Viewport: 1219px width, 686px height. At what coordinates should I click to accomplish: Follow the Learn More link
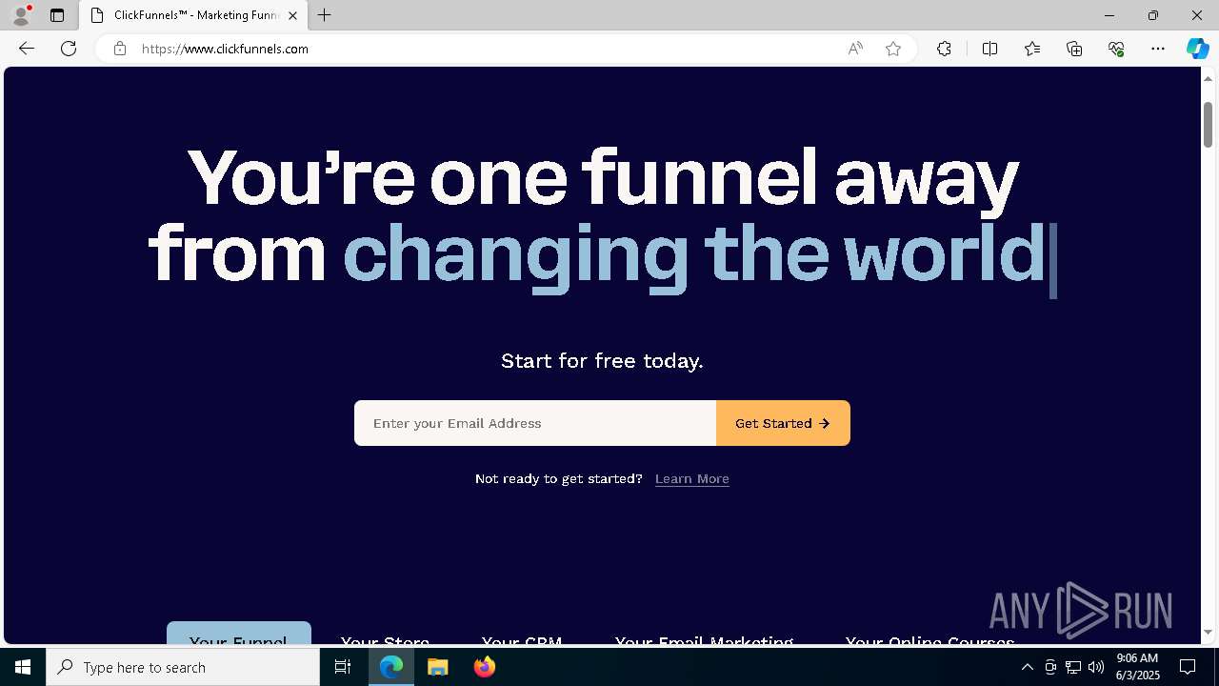pyautogui.click(x=692, y=478)
